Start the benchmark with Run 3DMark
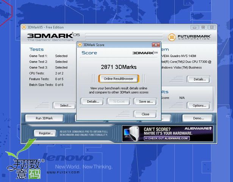The height and width of the screenshot is (182, 233). (44, 118)
